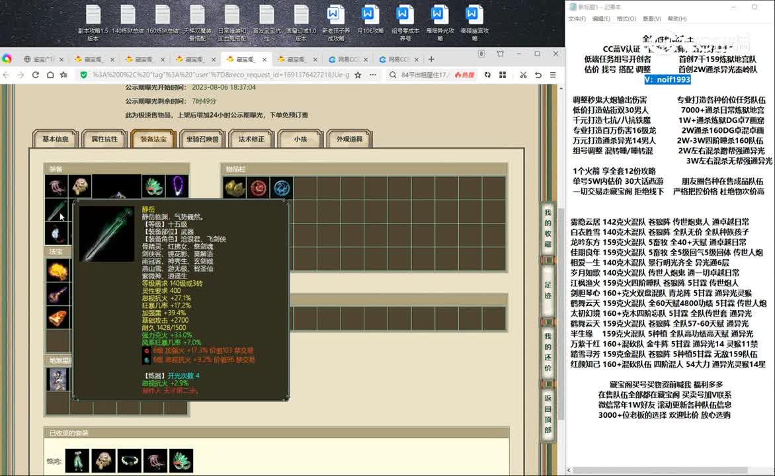
Task: Close the active 藏宝阁 browser tab
Action: coord(265,59)
